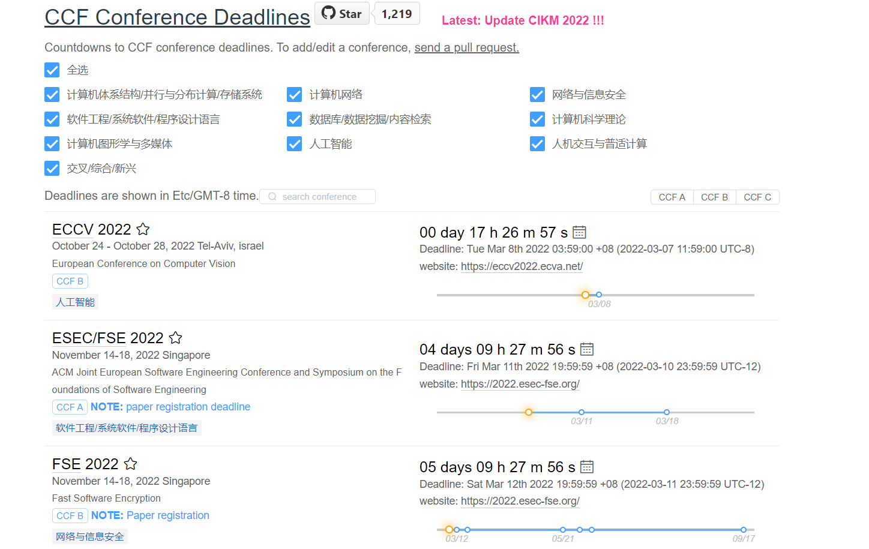Image resolution: width=869 pixels, height=549 pixels.
Task: Click the orange current-time marker on FSE 2022 timeline
Action: tap(449, 529)
